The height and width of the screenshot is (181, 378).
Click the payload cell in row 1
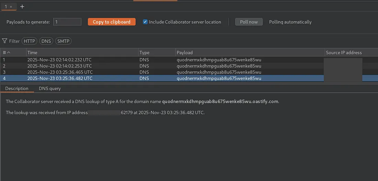coord(250,60)
